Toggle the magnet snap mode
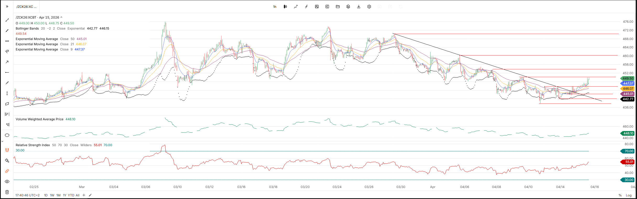Viewport: 637px width, 199px height. (7, 150)
